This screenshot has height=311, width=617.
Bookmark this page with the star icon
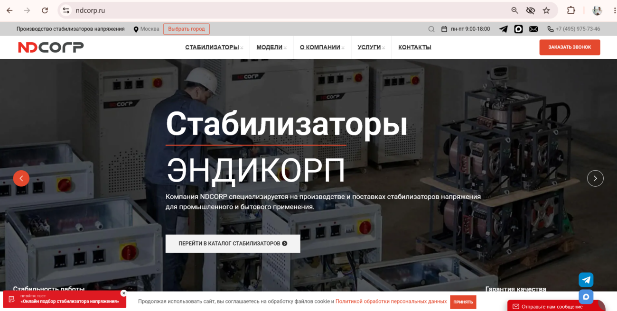click(x=546, y=10)
